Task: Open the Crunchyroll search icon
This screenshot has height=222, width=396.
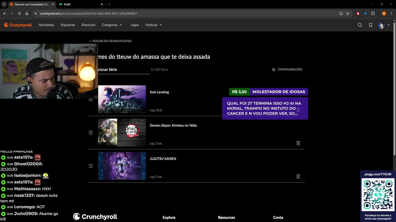Action: click(x=360, y=25)
